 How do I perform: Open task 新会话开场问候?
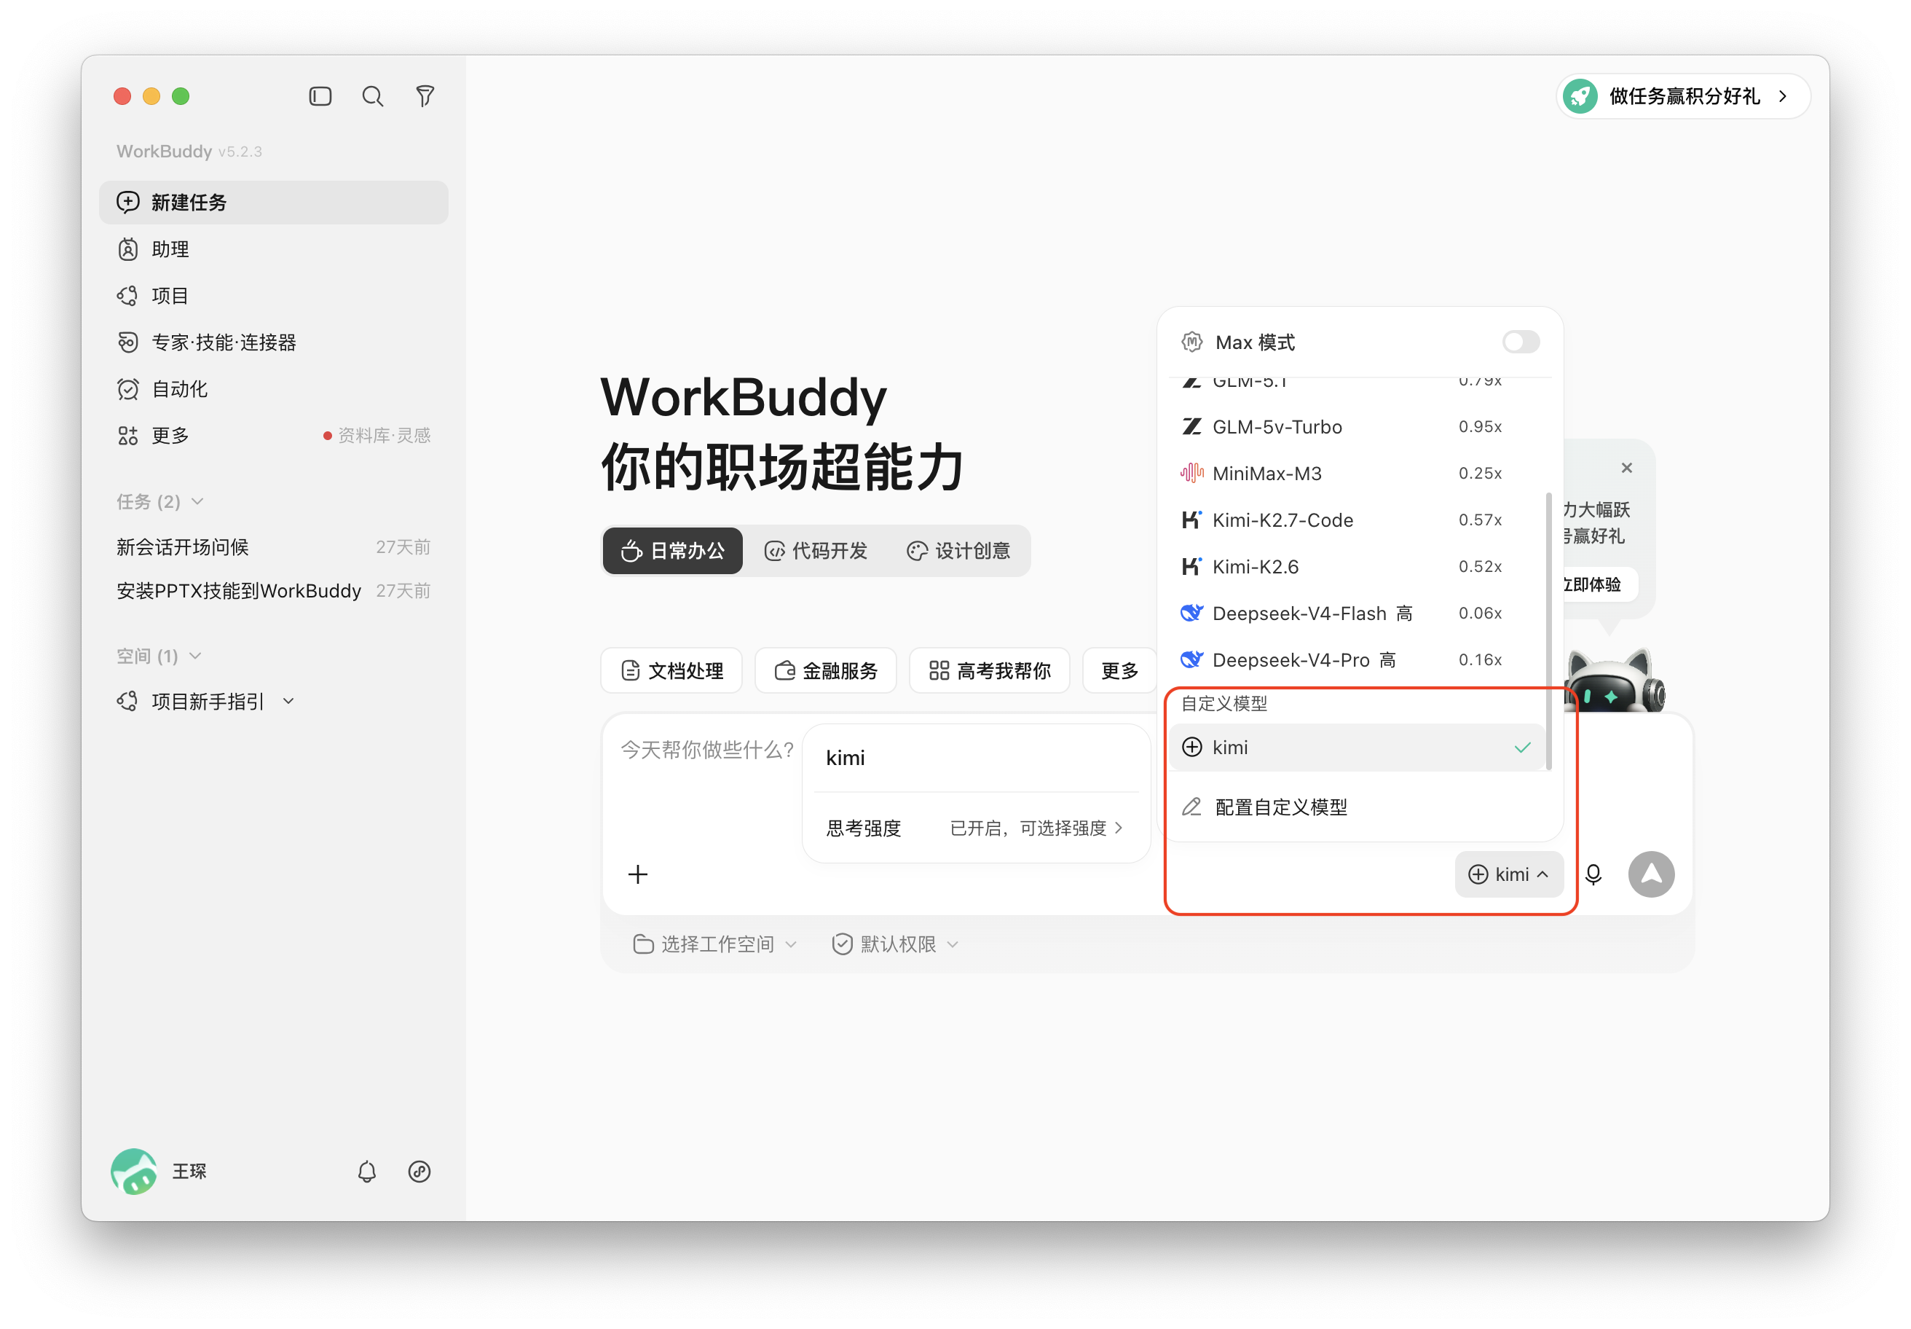pos(274,547)
